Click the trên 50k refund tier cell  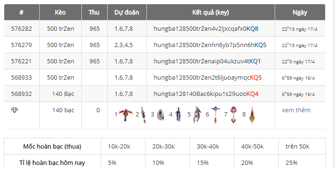tap(302, 147)
